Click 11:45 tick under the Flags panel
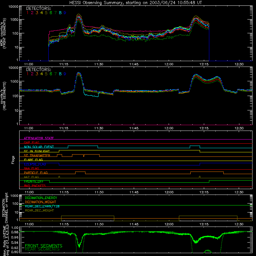The image size is (256, 256). click(134, 192)
